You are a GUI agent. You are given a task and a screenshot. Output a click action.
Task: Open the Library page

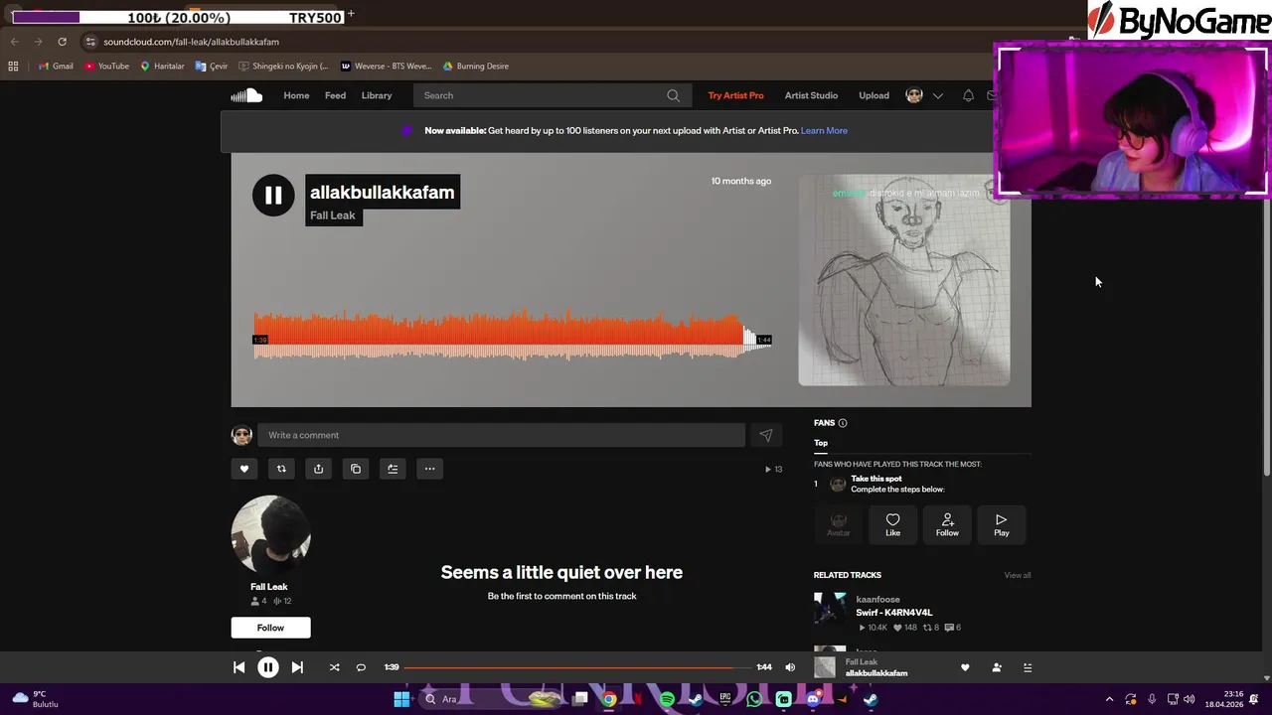(377, 95)
